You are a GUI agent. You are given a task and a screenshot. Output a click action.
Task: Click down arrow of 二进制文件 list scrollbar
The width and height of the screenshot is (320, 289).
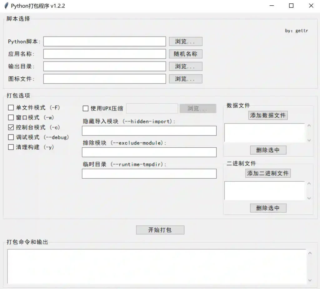point(309,198)
